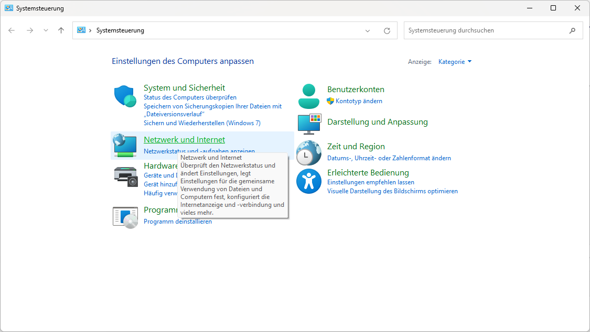Click the Darstellung und Anpassung monitor icon
The width and height of the screenshot is (590, 332).
309,123
